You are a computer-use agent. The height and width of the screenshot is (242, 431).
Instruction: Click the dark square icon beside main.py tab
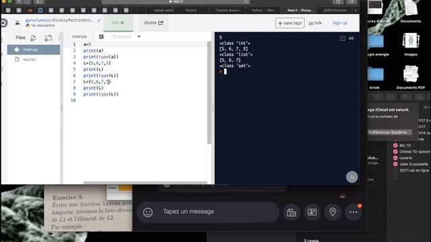coord(101,36)
